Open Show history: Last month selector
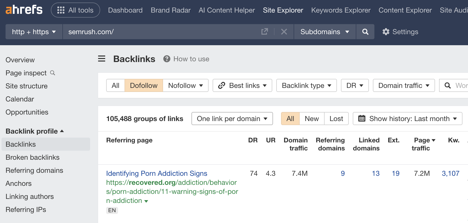Viewport: 468px width, 223px height. 407,119
